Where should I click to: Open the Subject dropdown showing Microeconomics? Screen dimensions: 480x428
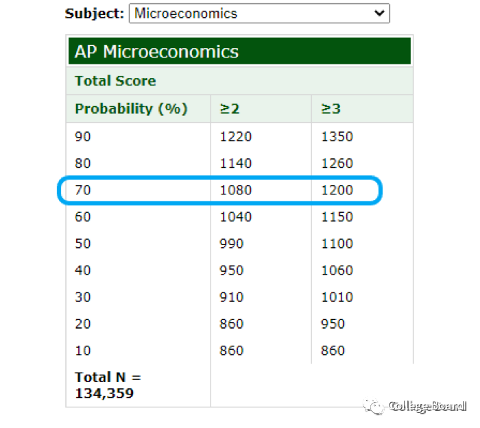[259, 13]
